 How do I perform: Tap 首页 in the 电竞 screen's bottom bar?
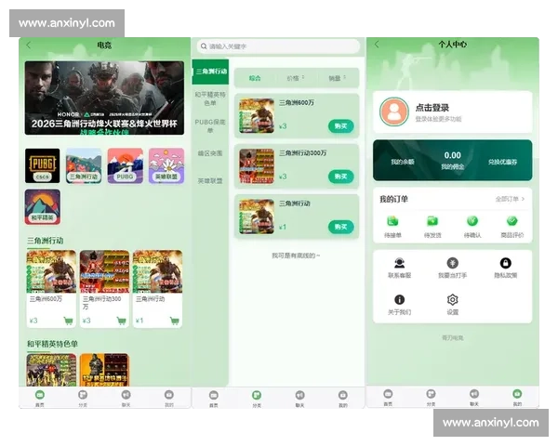(39, 398)
